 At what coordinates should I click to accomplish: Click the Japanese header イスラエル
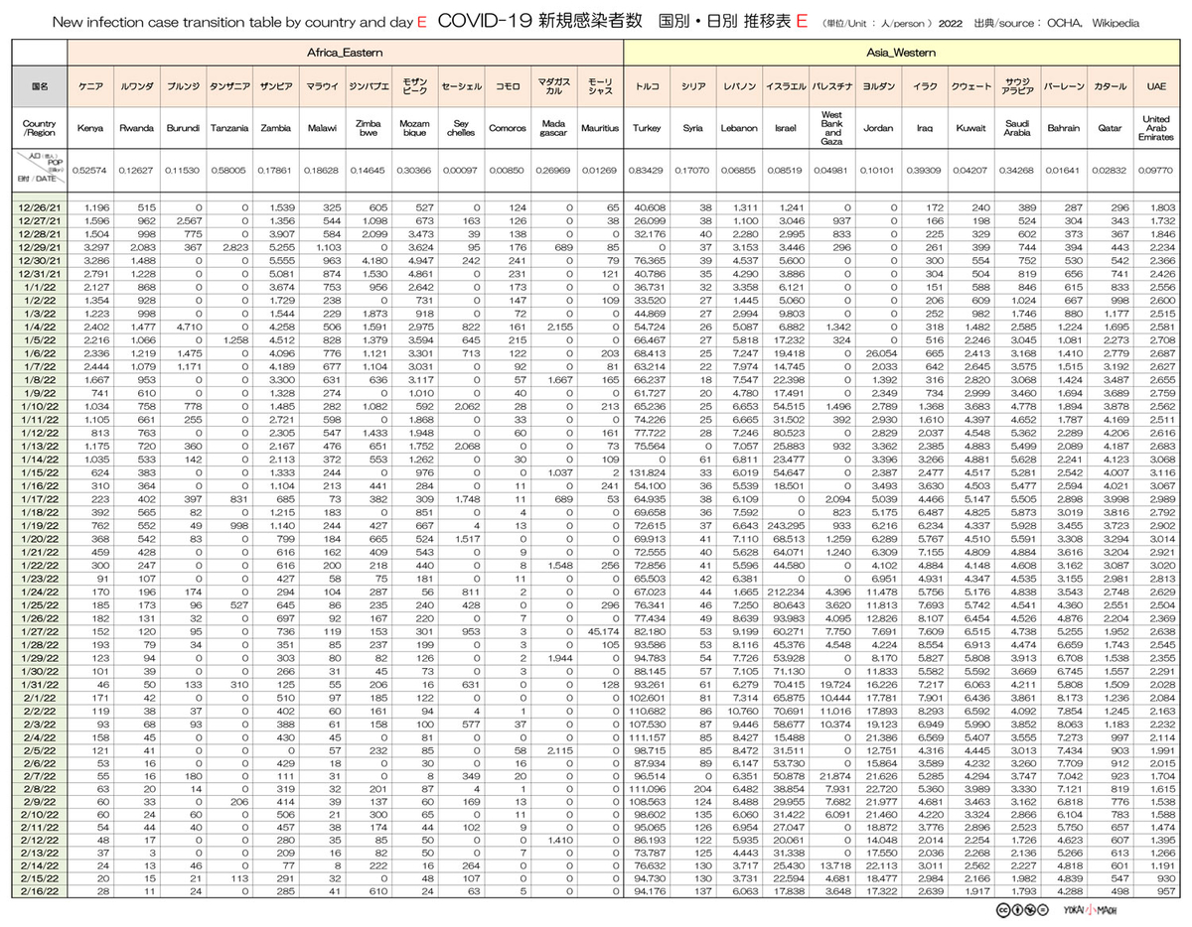(x=786, y=86)
